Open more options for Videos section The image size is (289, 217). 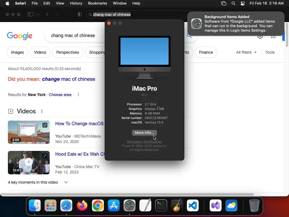click(x=42, y=111)
